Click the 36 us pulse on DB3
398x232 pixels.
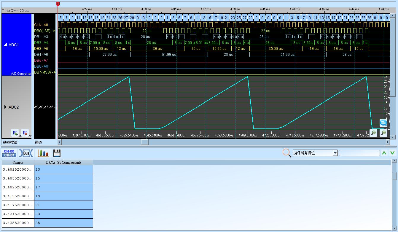(x=157, y=49)
